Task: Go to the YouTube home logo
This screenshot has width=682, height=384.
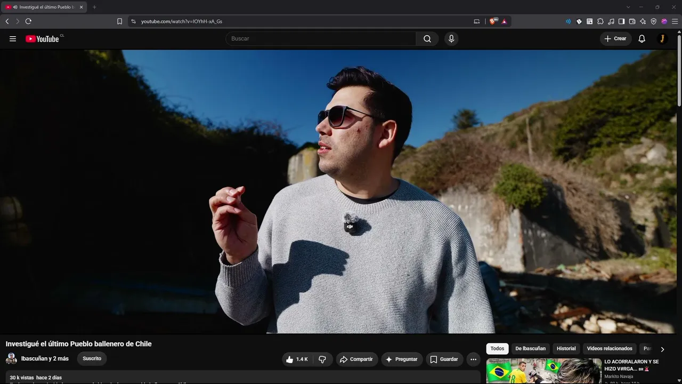Action: (x=42, y=38)
